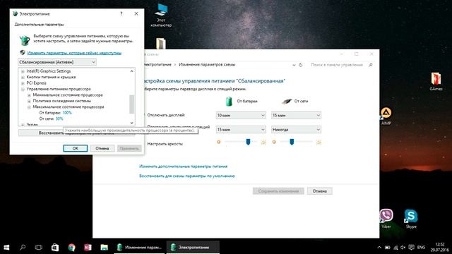Open OneNote from taskbar

click(x=88, y=248)
